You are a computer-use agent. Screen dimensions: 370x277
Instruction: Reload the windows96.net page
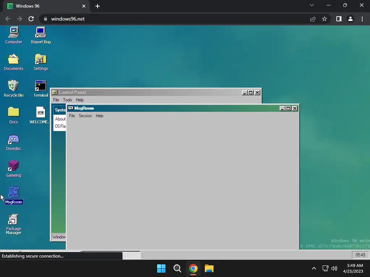31,19
